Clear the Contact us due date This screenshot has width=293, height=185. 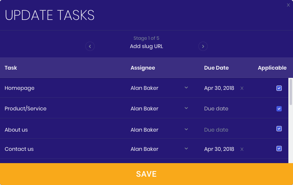[x=242, y=149]
